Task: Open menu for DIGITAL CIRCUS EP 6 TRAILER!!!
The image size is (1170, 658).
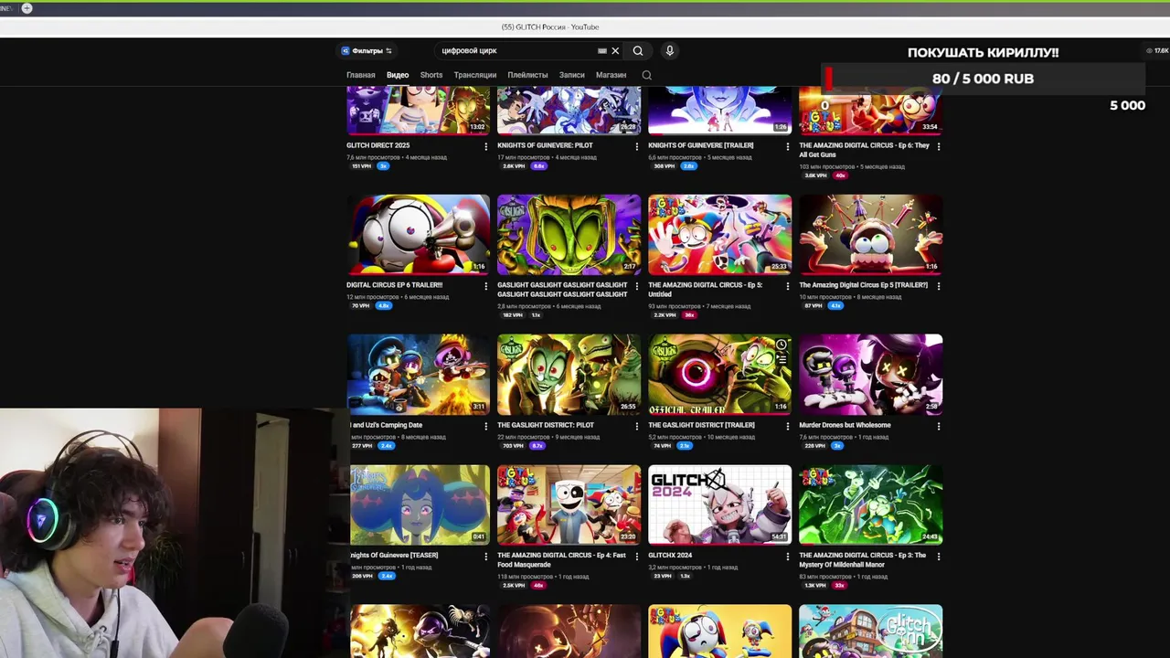Action: pos(485,286)
